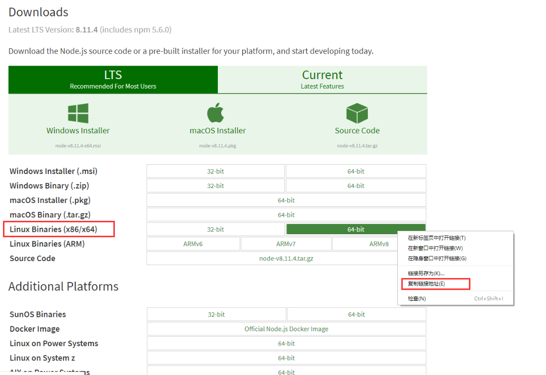
Task: Open Official Node.js Docker Image link
Action: pyautogui.click(x=286, y=329)
